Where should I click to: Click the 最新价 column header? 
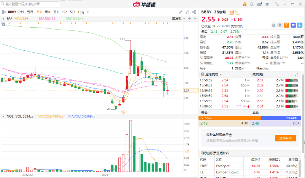pyautogui.click(x=255, y=160)
